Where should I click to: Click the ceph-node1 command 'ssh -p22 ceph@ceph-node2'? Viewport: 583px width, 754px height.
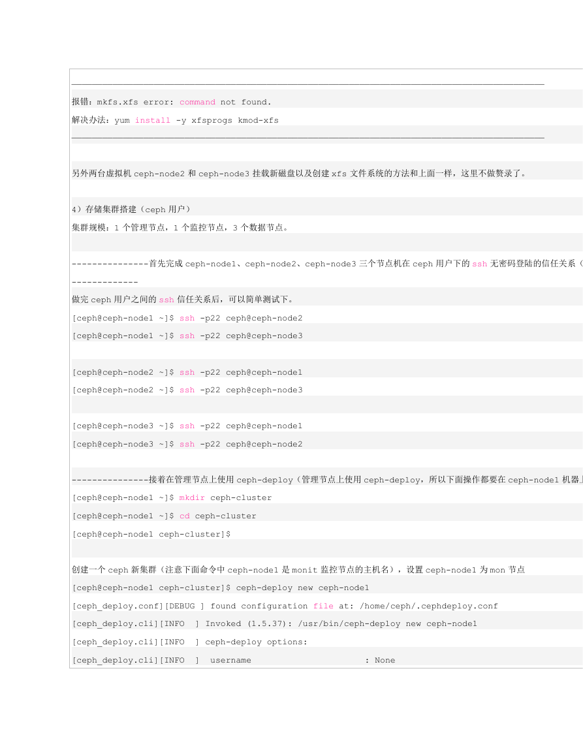187,318
